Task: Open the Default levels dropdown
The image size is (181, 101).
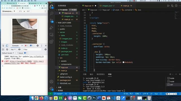Action: (8, 53)
